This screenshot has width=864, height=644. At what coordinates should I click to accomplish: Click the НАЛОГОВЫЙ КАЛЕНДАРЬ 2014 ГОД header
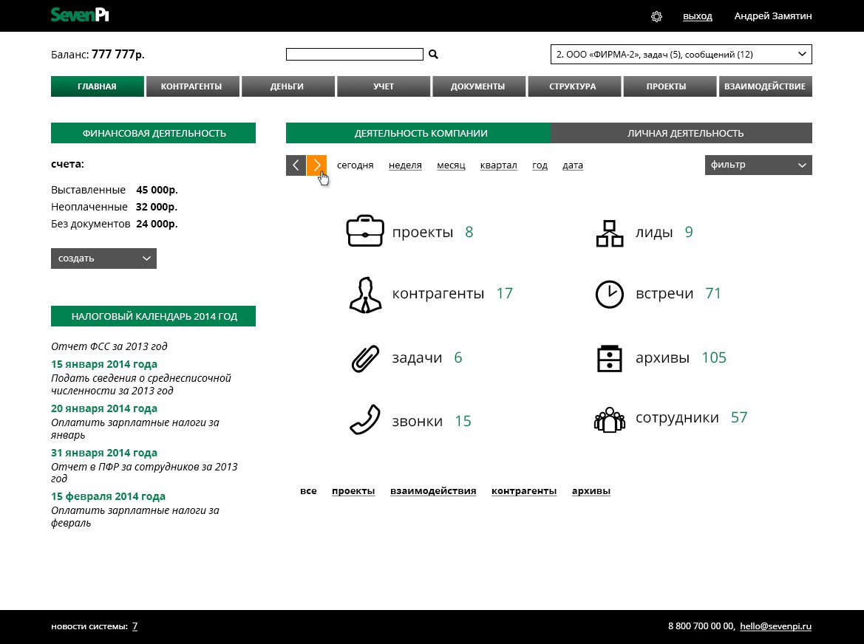point(153,316)
